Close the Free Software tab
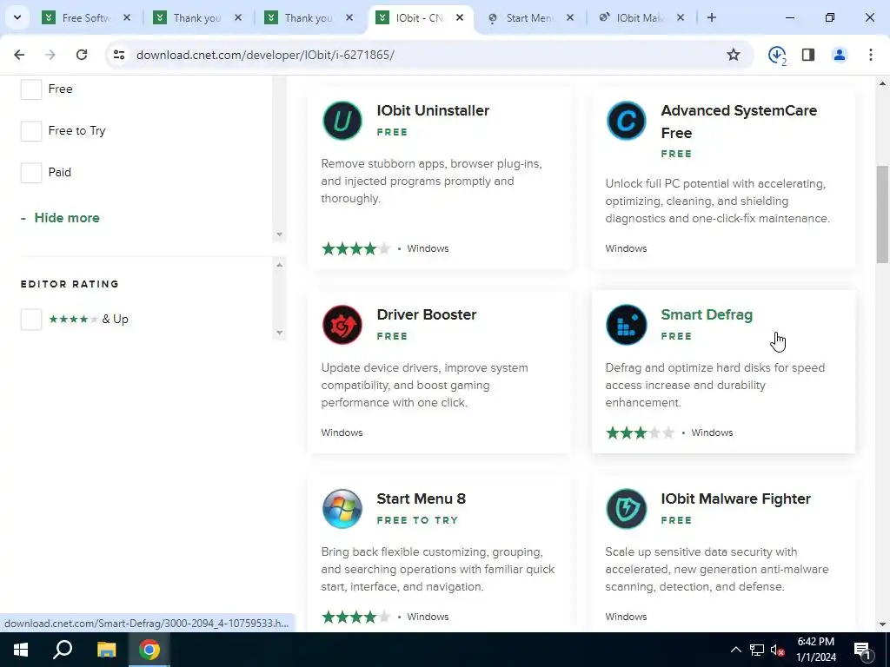This screenshot has height=667, width=890. (x=127, y=17)
